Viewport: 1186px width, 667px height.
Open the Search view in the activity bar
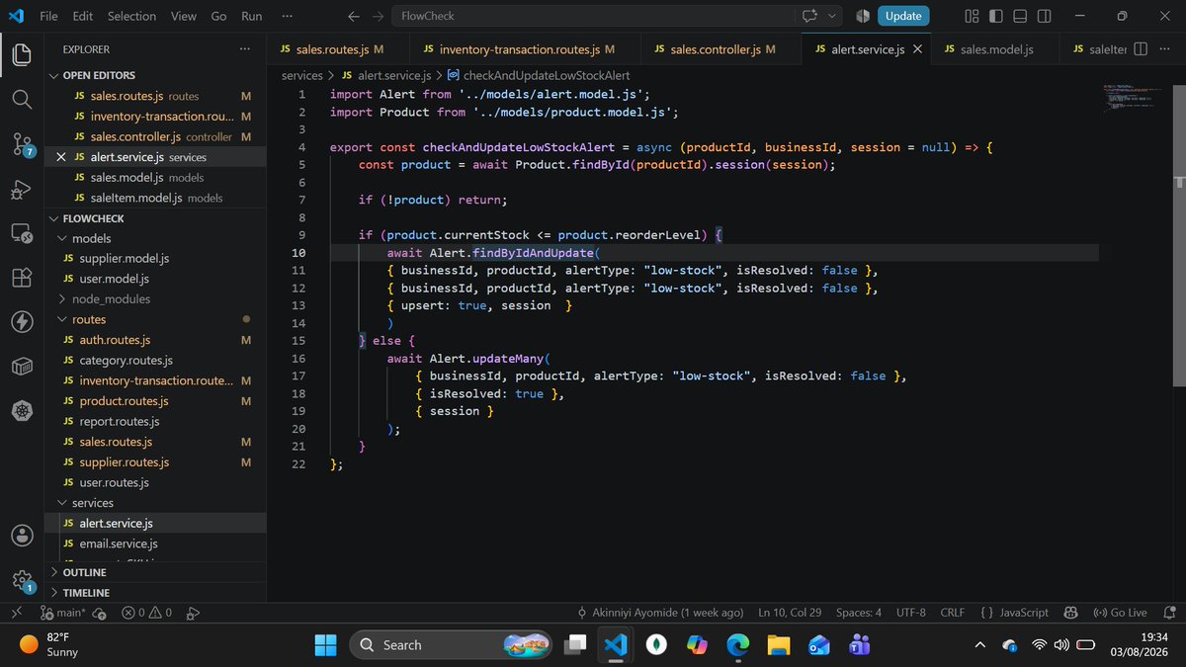pyautogui.click(x=22, y=100)
